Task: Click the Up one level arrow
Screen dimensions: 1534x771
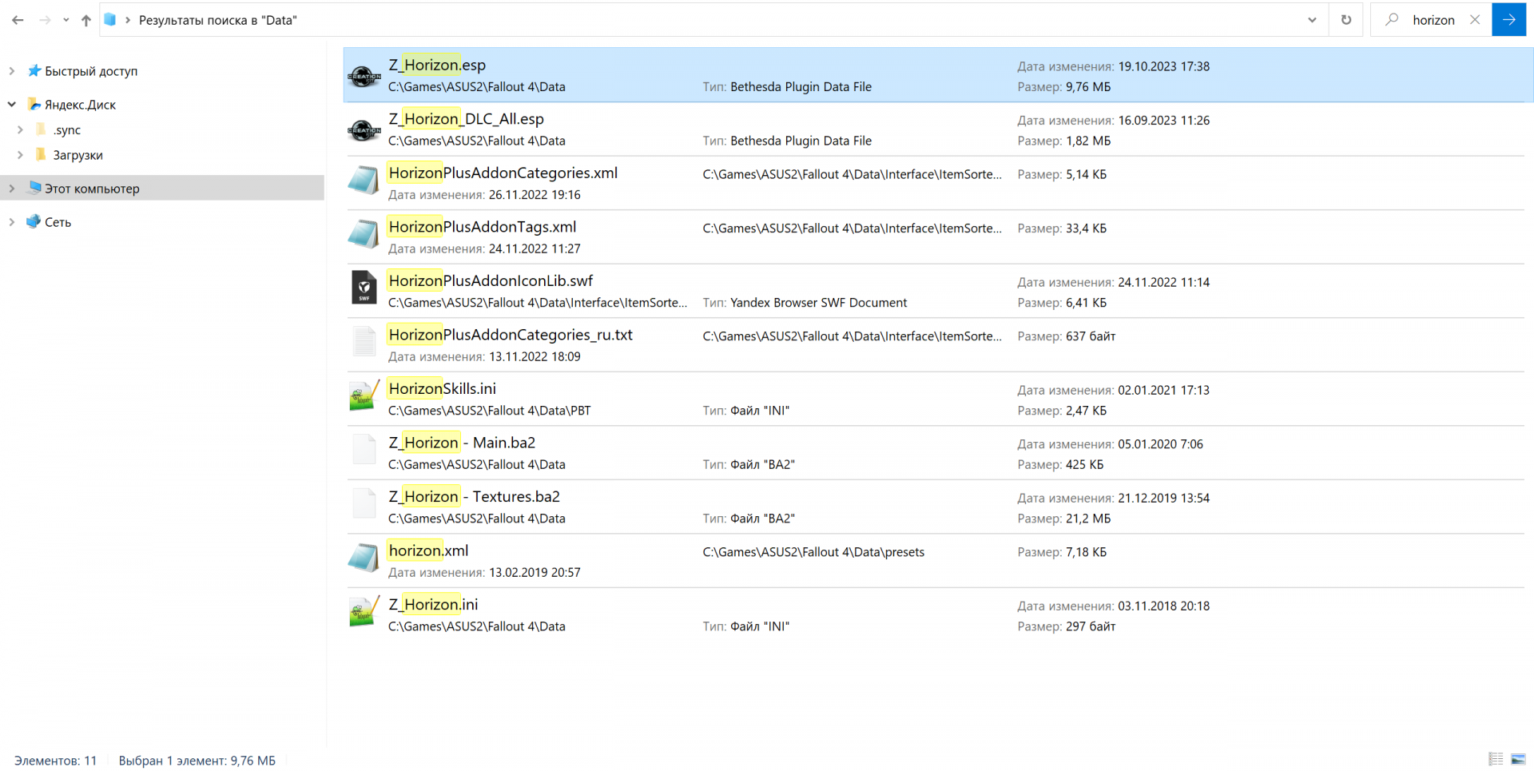Action: tap(86, 20)
